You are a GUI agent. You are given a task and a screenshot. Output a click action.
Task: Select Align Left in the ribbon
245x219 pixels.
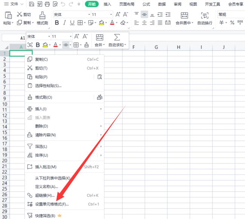tap(136, 23)
